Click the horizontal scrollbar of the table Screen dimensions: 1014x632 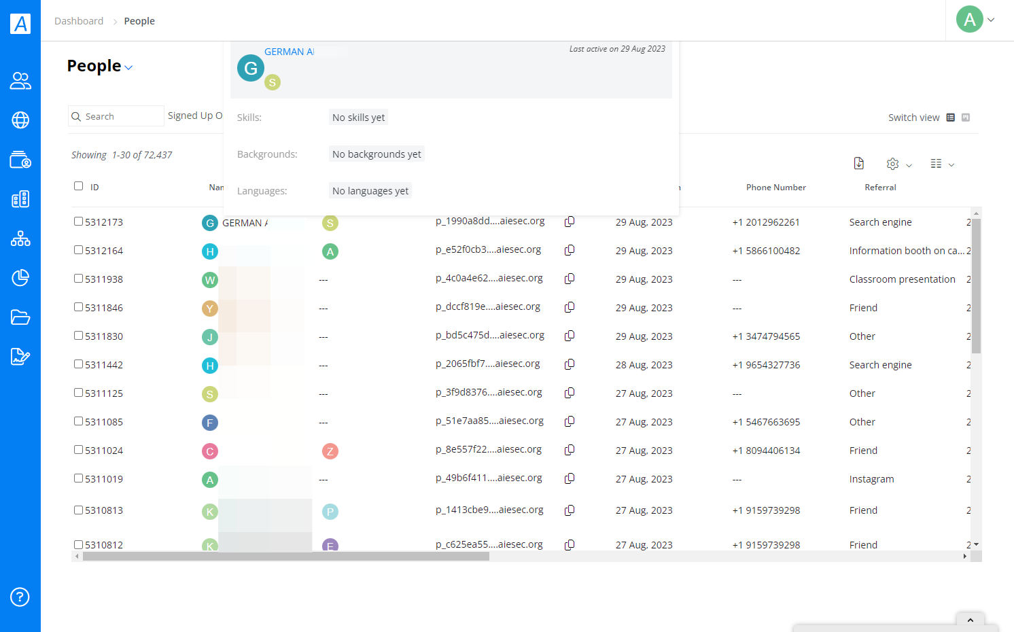coord(285,557)
